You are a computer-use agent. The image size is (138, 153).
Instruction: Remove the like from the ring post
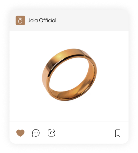[20, 133]
